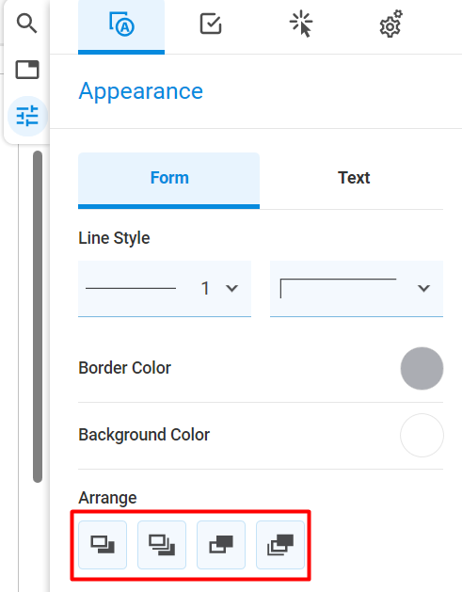
Task: Click the Send Backward arrange icon
Action: pos(103,544)
